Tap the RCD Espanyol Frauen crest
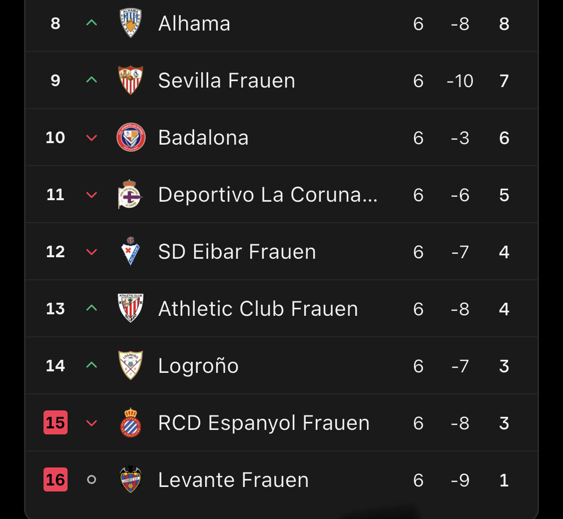The image size is (563, 519). [131, 422]
